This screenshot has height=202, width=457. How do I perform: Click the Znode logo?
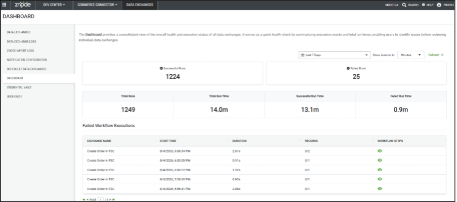click(23, 5)
